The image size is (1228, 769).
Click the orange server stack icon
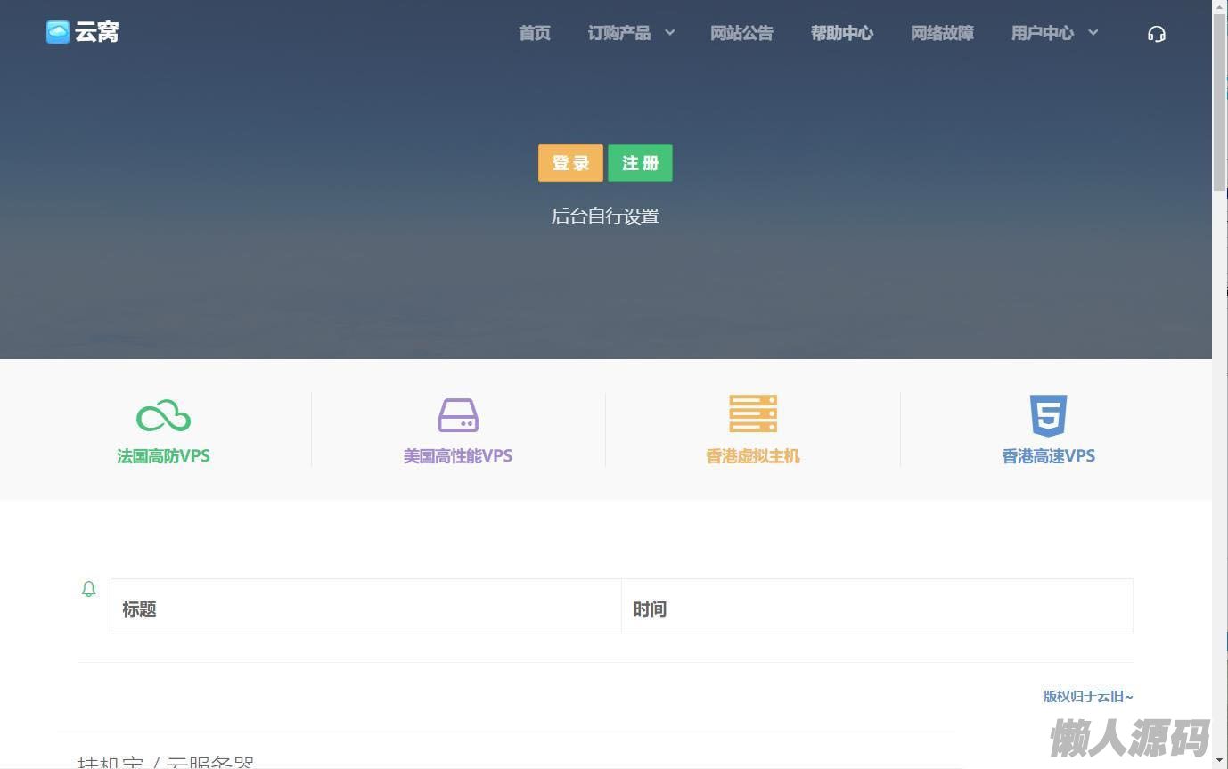click(753, 413)
